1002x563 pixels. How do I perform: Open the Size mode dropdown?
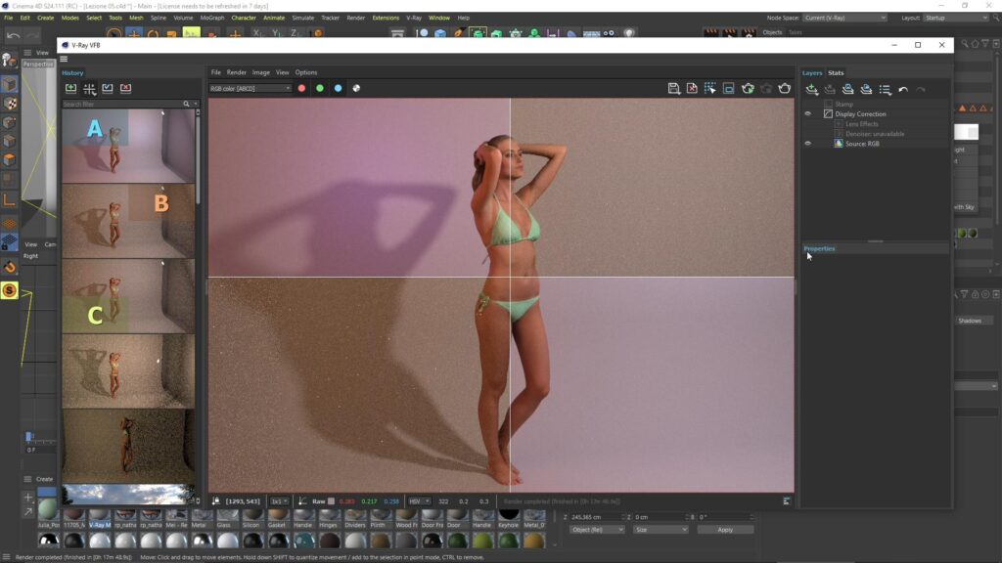(660, 530)
